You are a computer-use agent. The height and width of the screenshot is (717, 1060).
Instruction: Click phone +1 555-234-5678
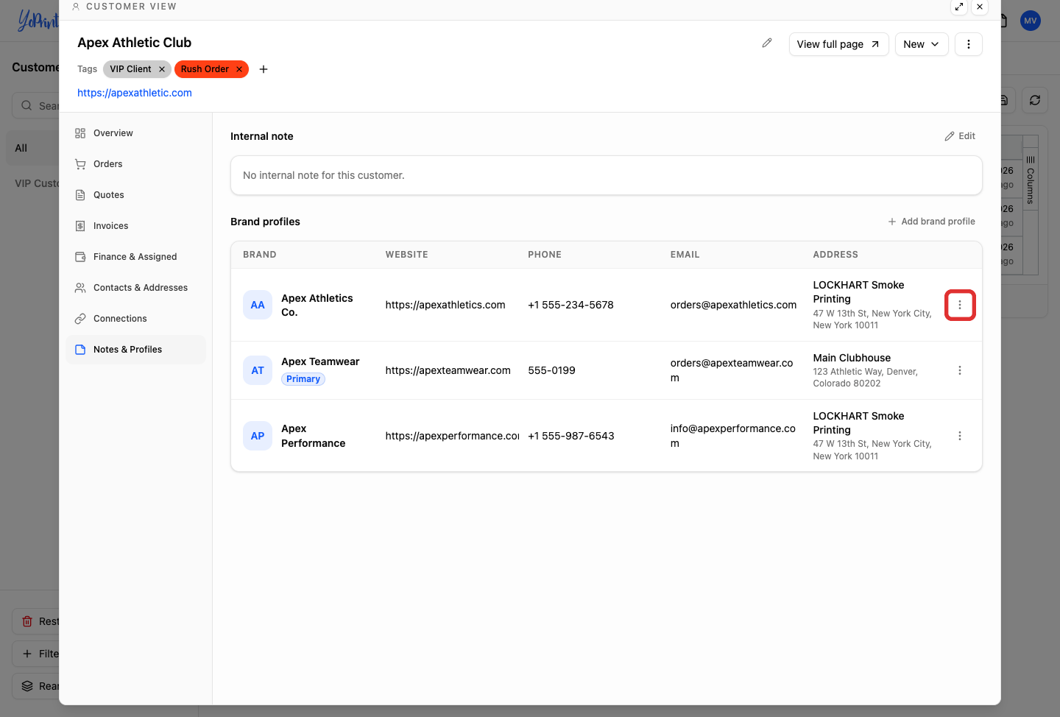point(570,305)
